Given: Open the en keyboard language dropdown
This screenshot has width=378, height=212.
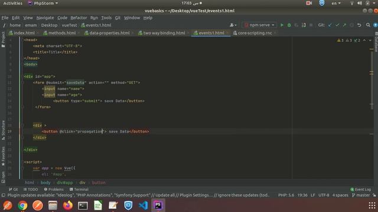Looking at the screenshot, I should pyautogui.click(x=336, y=3).
